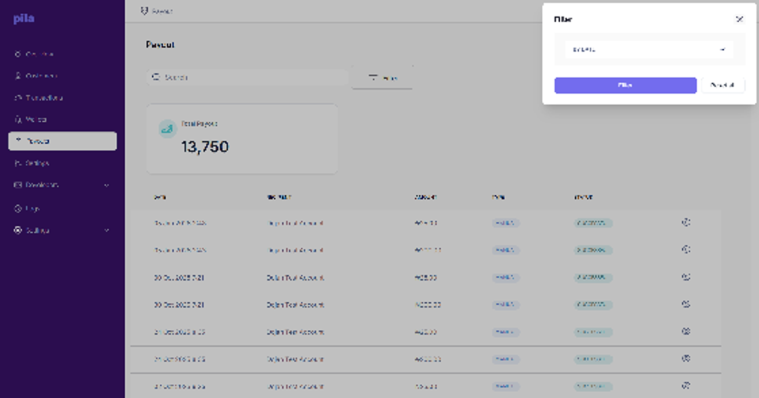Close the Filter dialog with X
Viewport: 759px width, 398px height.
[x=739, y=19]
